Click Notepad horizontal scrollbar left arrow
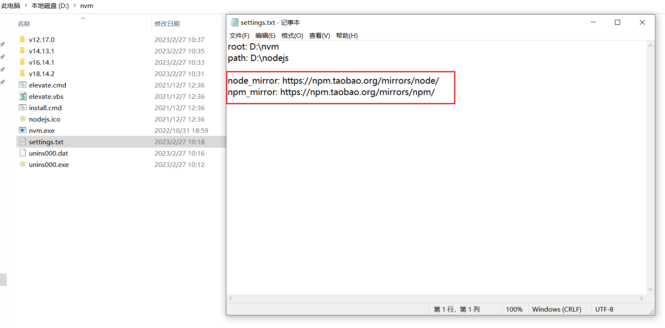 (230, 298)
